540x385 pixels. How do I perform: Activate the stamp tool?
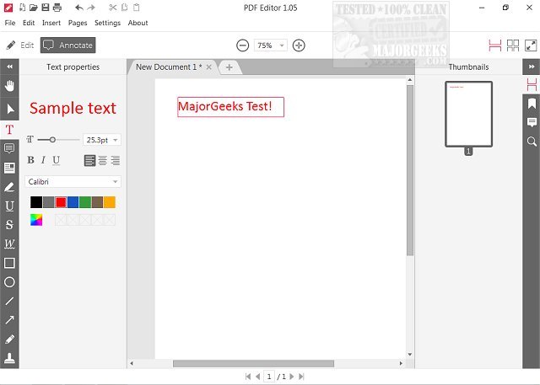9,359
